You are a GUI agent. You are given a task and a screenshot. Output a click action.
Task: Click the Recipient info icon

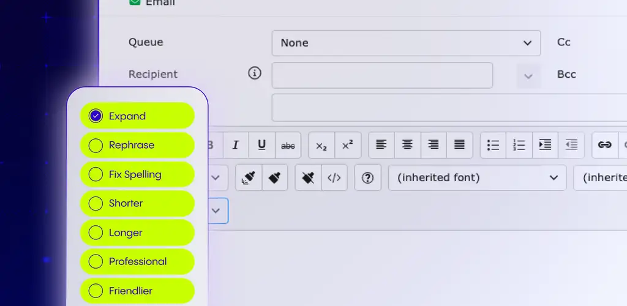[255, 73]
